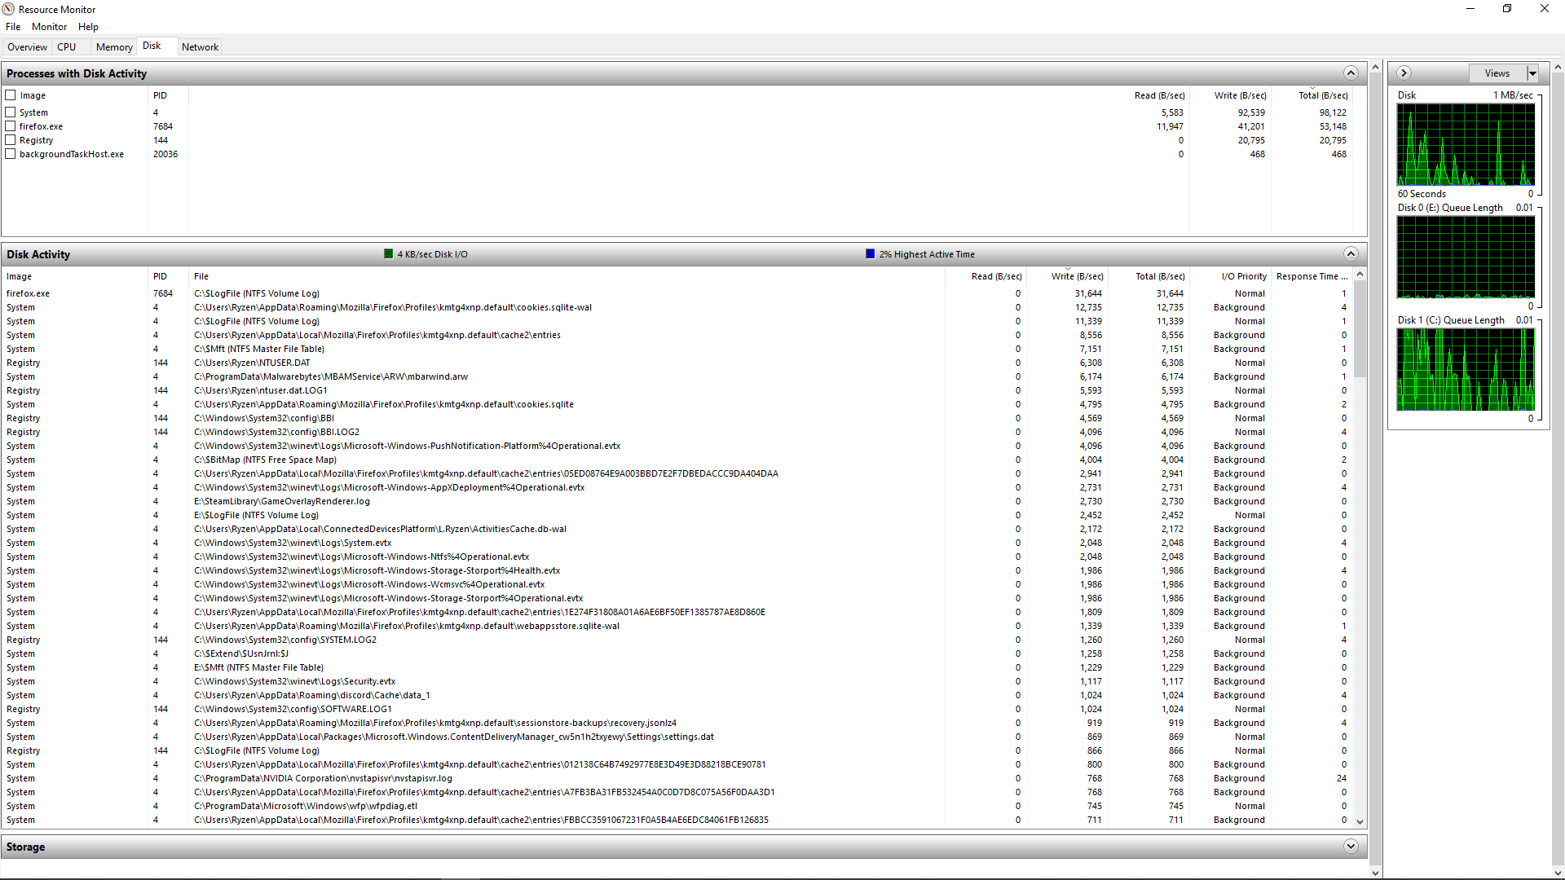Screen dimensions: 1565x880
Task: Click the response time value 24
Action: coord(1341,778)
